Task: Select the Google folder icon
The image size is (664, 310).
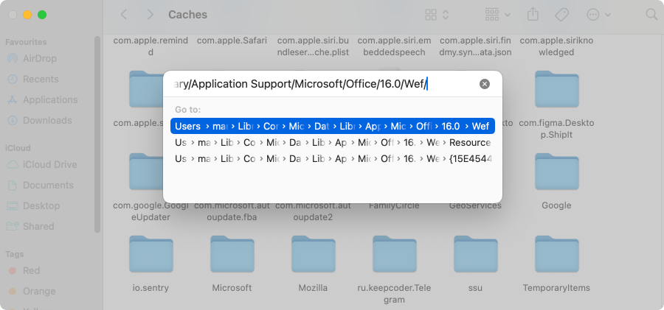Action: coord(557,173)
